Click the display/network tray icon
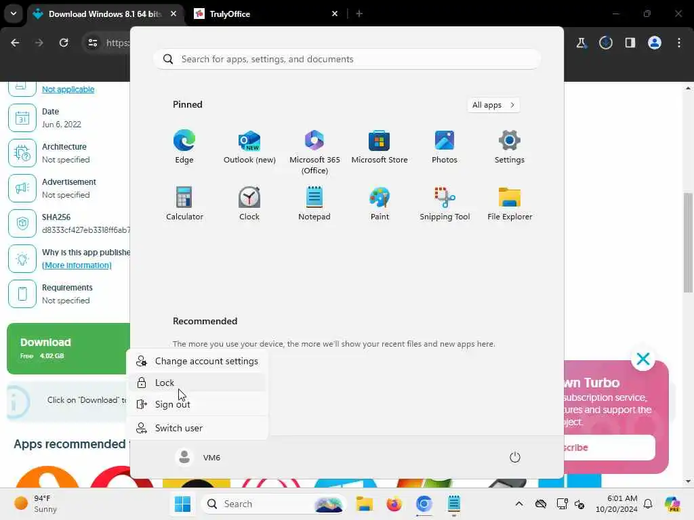Screen dimensions: 694x520 (562, 504)
